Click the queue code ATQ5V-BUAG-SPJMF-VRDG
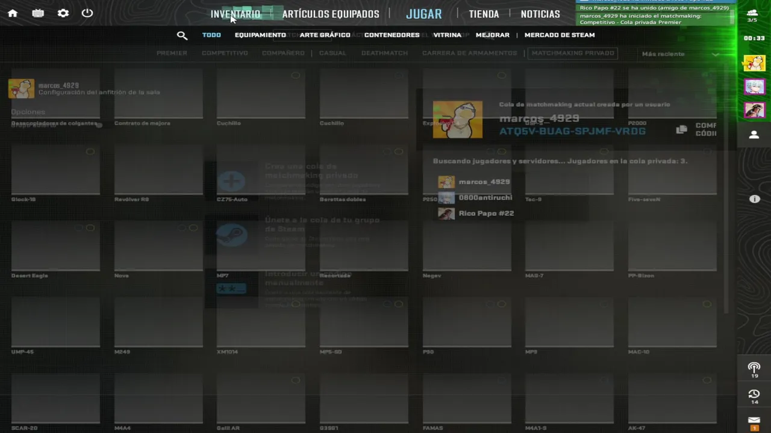The image size is (771, 433). [572, 131]
